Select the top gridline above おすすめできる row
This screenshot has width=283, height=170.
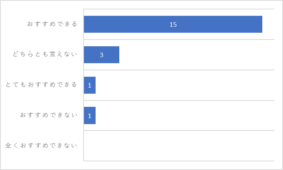pos(179,9)
